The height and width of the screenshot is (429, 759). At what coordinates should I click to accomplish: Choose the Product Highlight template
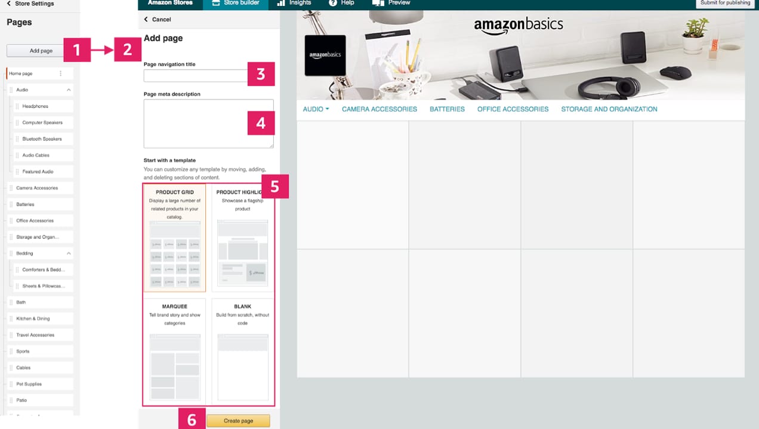pos(242,238)
